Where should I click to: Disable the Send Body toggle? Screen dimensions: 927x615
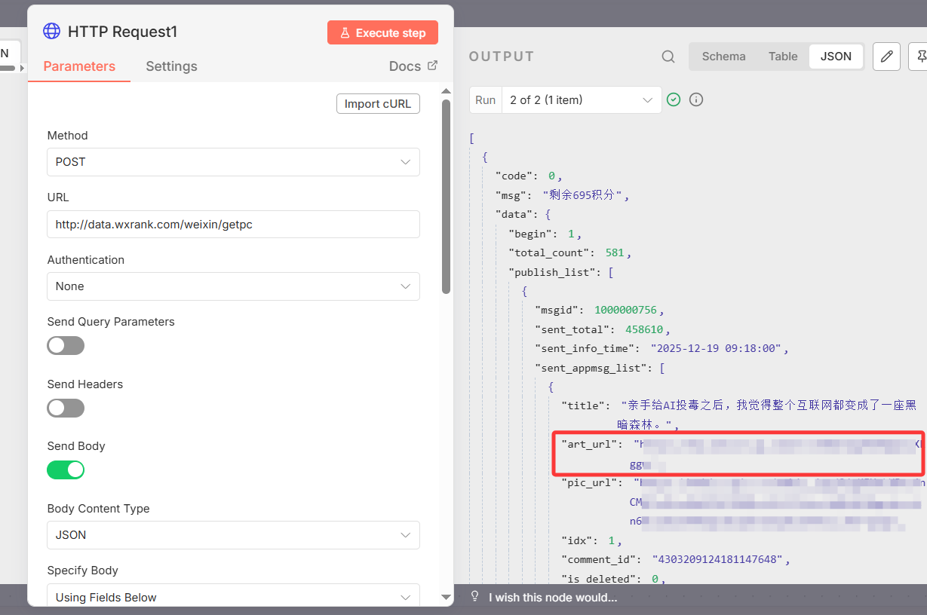[x=66, y=470]
